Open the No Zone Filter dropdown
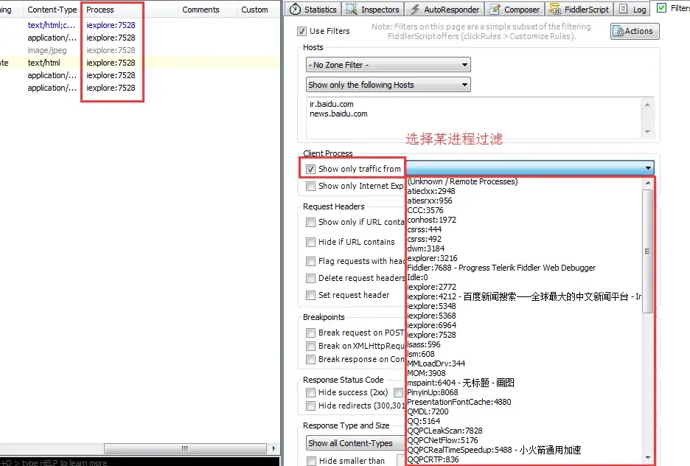690x466 pixels. point(388,65)
